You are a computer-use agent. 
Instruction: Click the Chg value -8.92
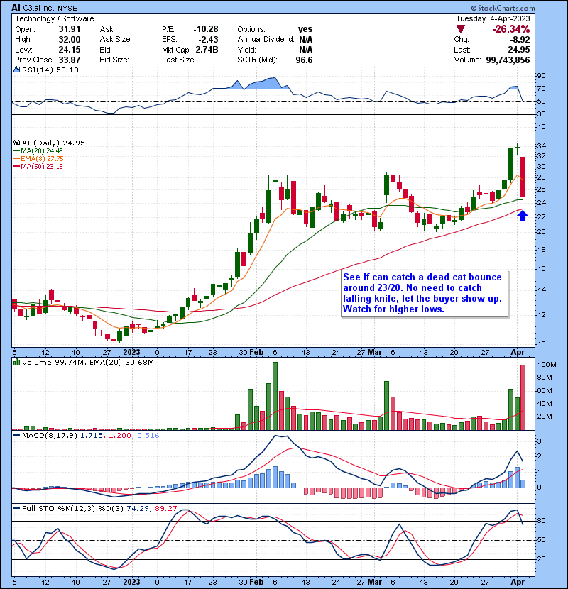pos(520,40)
